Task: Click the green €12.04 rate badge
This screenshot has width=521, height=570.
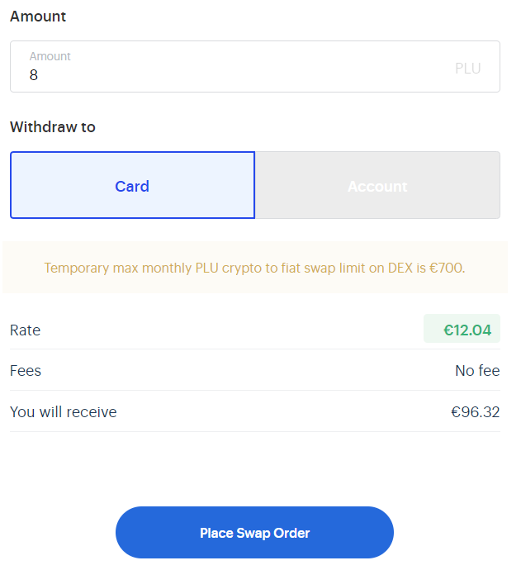Action: click(462, 330)
